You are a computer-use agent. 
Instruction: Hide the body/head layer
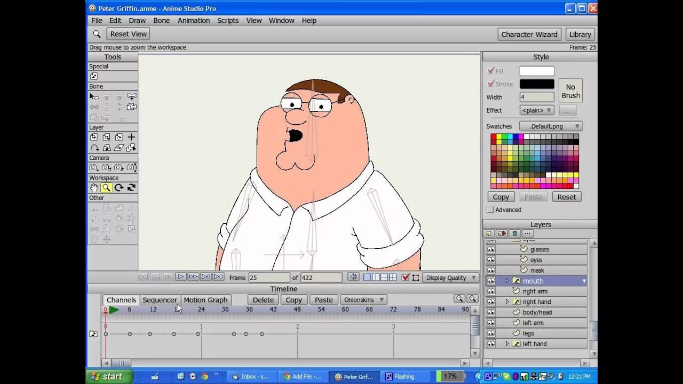[491, 312]
